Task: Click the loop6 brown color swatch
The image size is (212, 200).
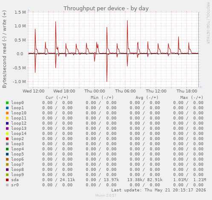Action: point(7,159)
